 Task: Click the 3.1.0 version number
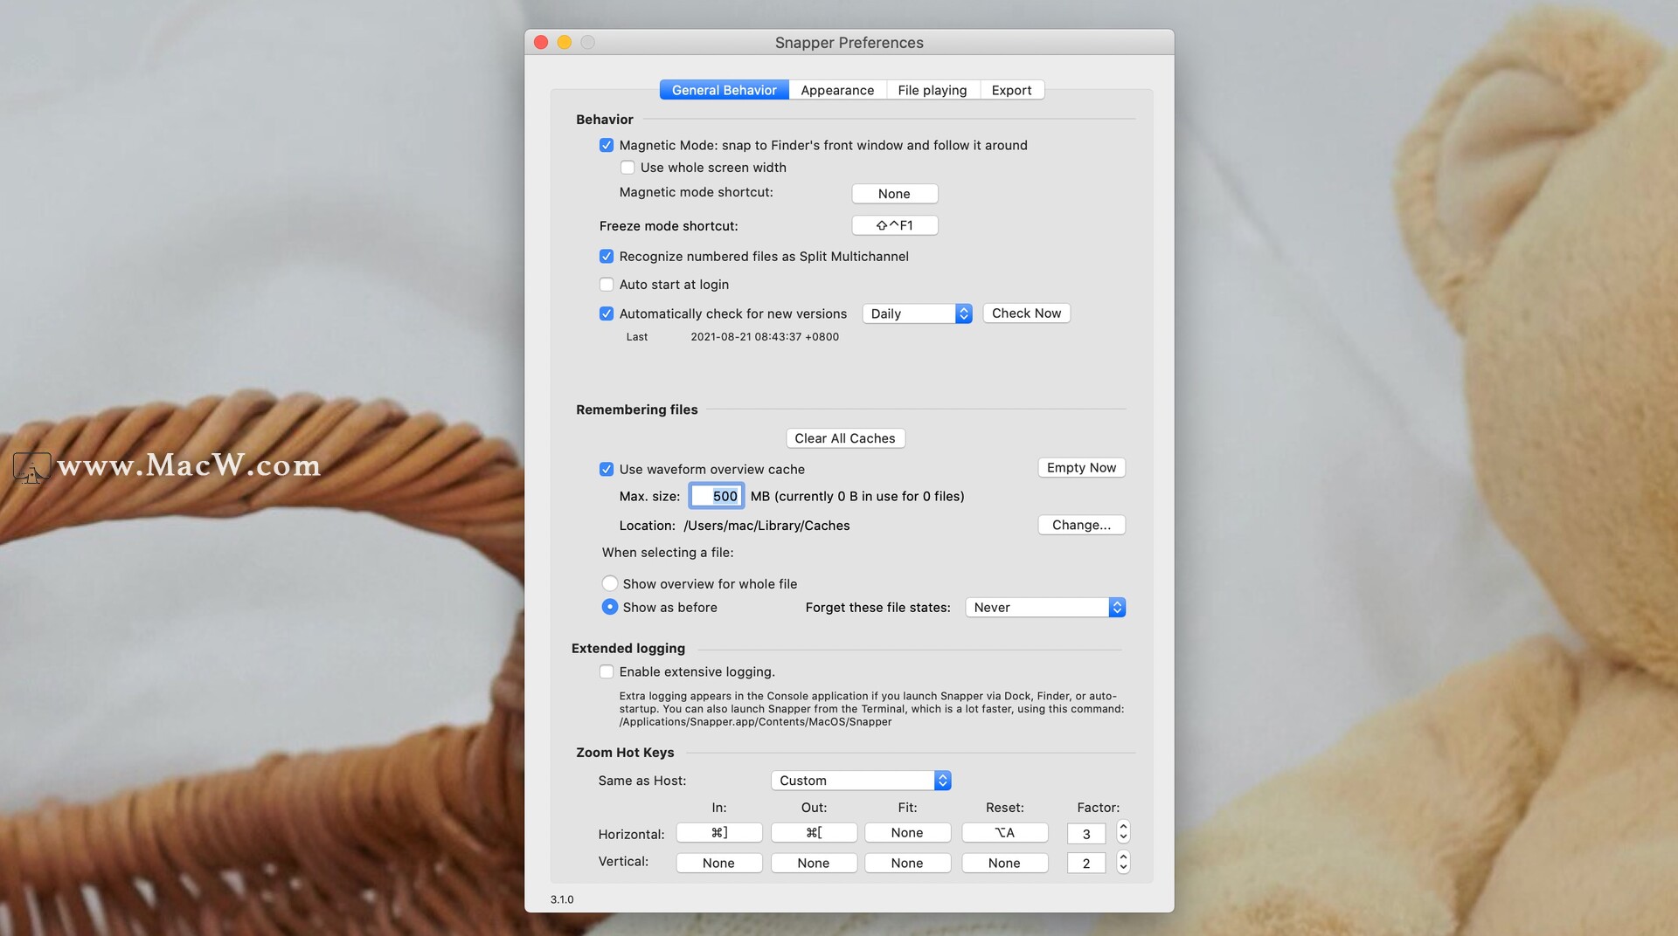[562, 899]
